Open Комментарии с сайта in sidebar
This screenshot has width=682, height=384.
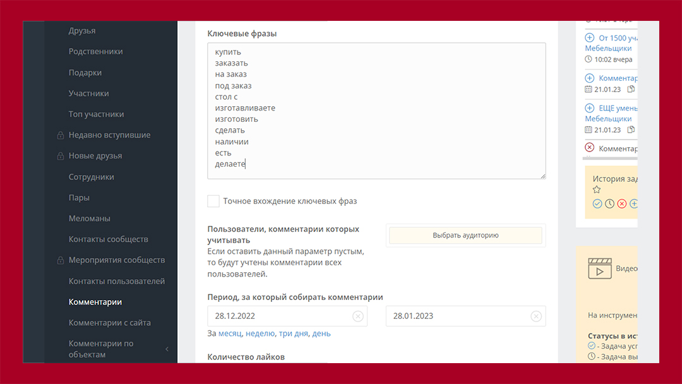tap(110, 323)
